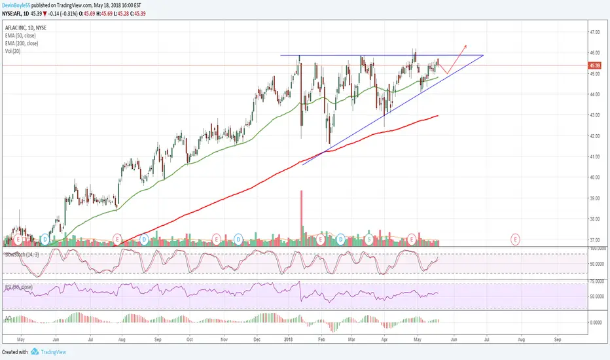Click the 75.0000 RSI scale label
Image resolution: width=610 pixels, height=360 pixels.
click(598, 281)
